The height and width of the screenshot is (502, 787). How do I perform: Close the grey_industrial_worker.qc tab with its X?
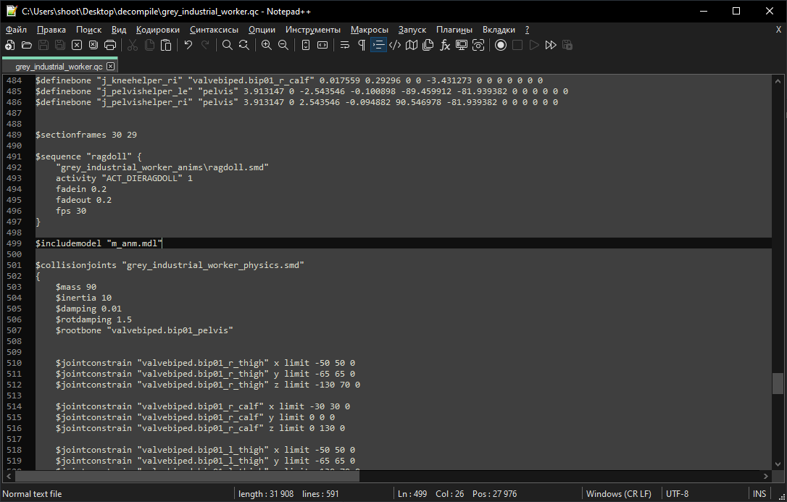coord(110,66)
